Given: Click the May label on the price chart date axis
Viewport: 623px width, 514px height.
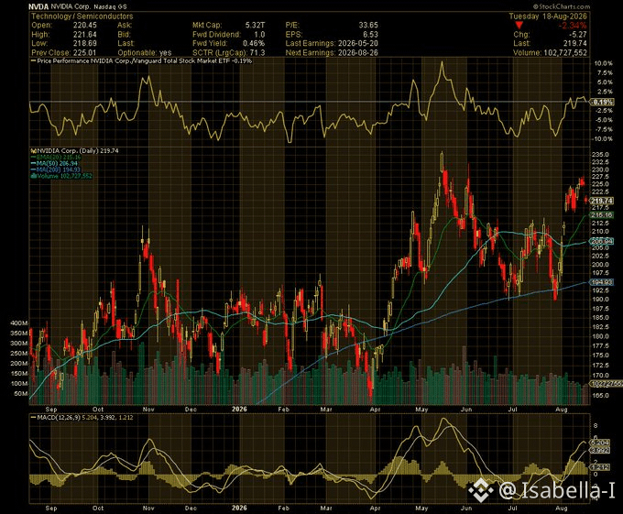Looking at the screenshot, I should [421, 410].
